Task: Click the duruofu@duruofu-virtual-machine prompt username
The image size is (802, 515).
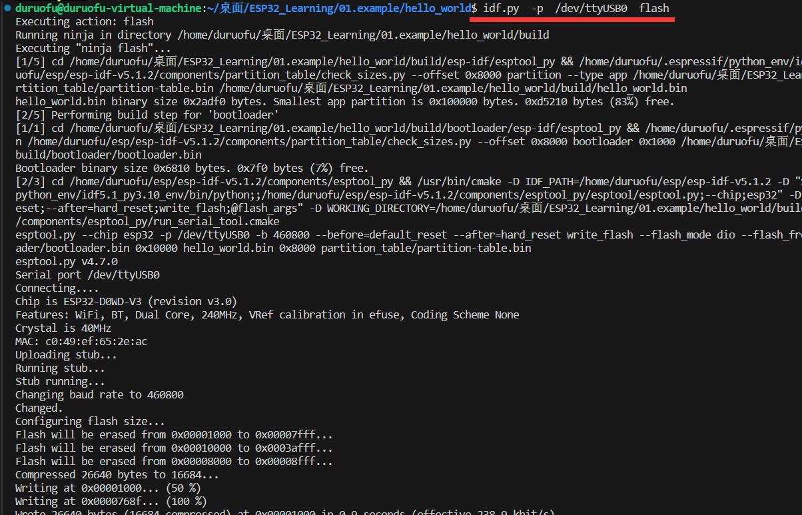Action: [108, 8]
